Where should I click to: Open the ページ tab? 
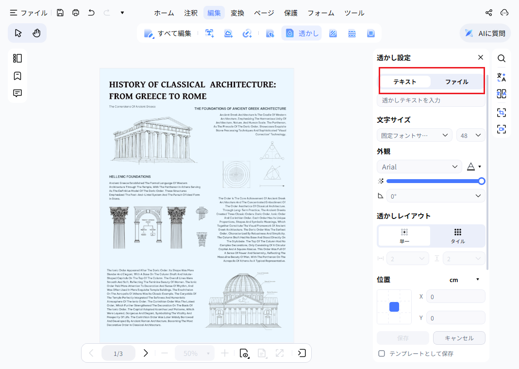264,13
